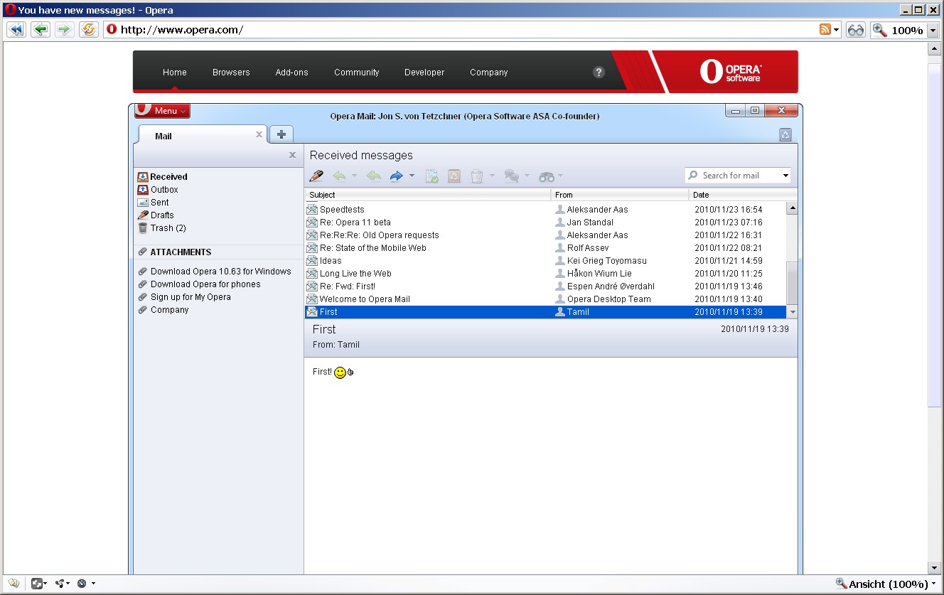Select the Trash folder showing two items
The height and width of the screenshot is (595, 944).
[x=168, y=227]
